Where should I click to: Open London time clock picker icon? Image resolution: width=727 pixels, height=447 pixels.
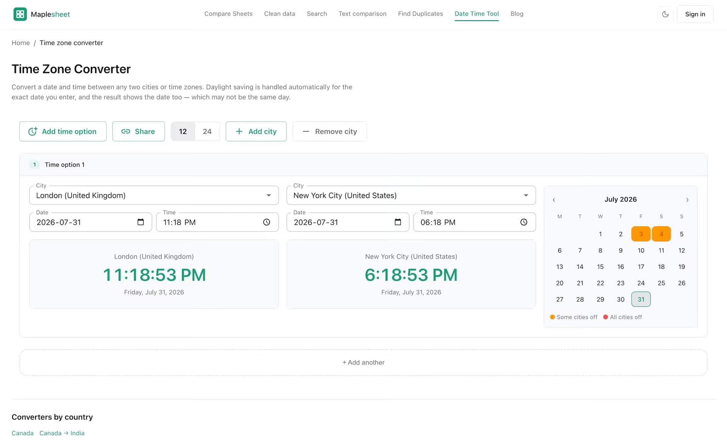point(267,222)
